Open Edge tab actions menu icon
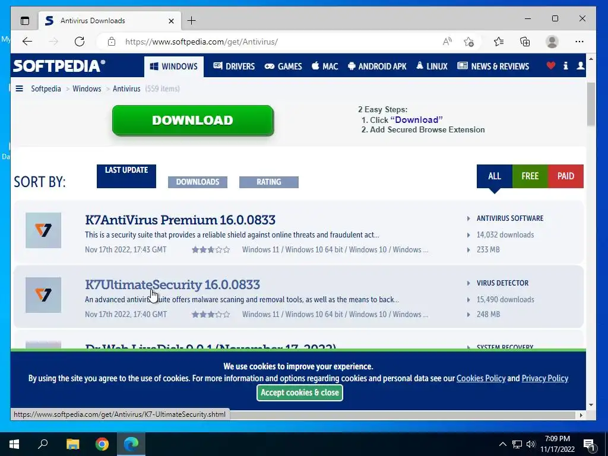The image size is (608, 456). [x=25, y=21]
